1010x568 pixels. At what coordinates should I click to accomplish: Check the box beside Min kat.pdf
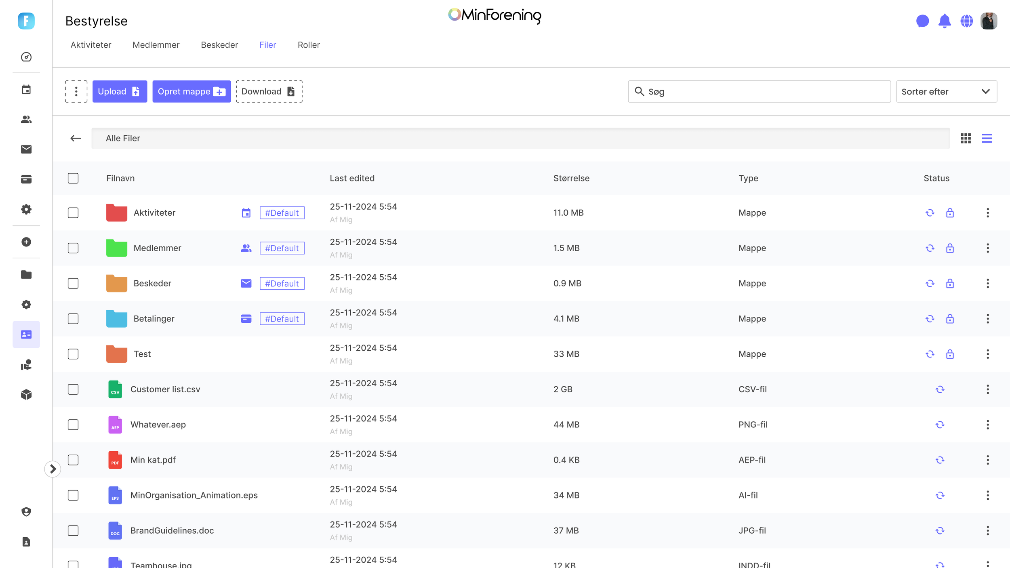click(73, 460)
